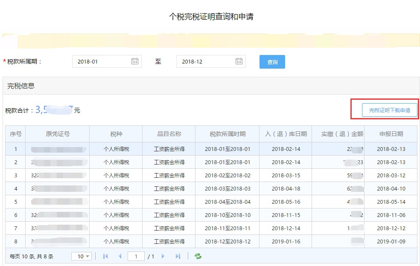The height and width of the screenshot is (266, 420).
Task: Click the 完税信息 panel heading
Action: point(21,86)
